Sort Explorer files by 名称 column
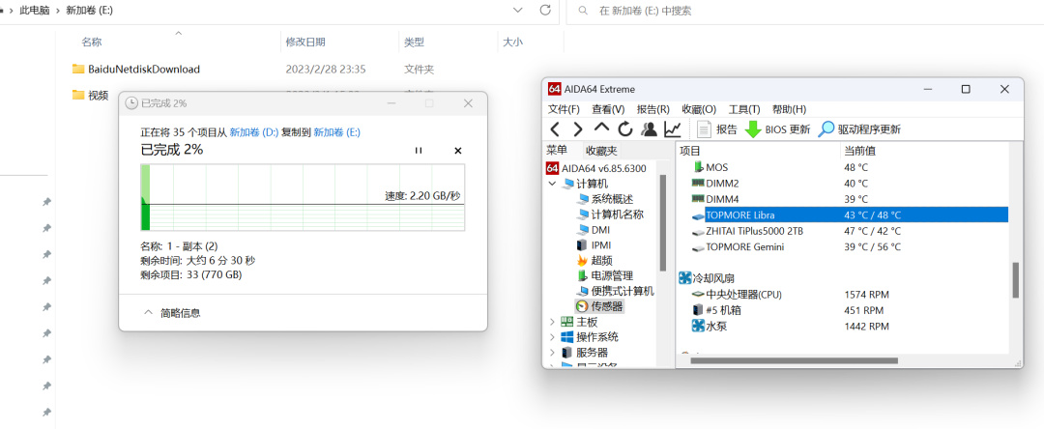The image size is (1044, 429). [92, 42]
